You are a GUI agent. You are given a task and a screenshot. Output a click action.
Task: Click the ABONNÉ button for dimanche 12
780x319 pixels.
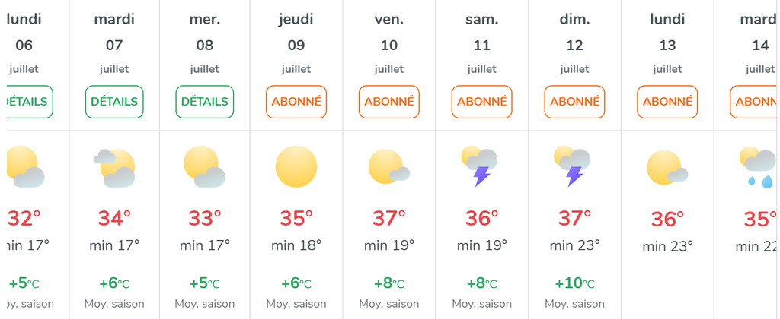[x=574, y=102]
